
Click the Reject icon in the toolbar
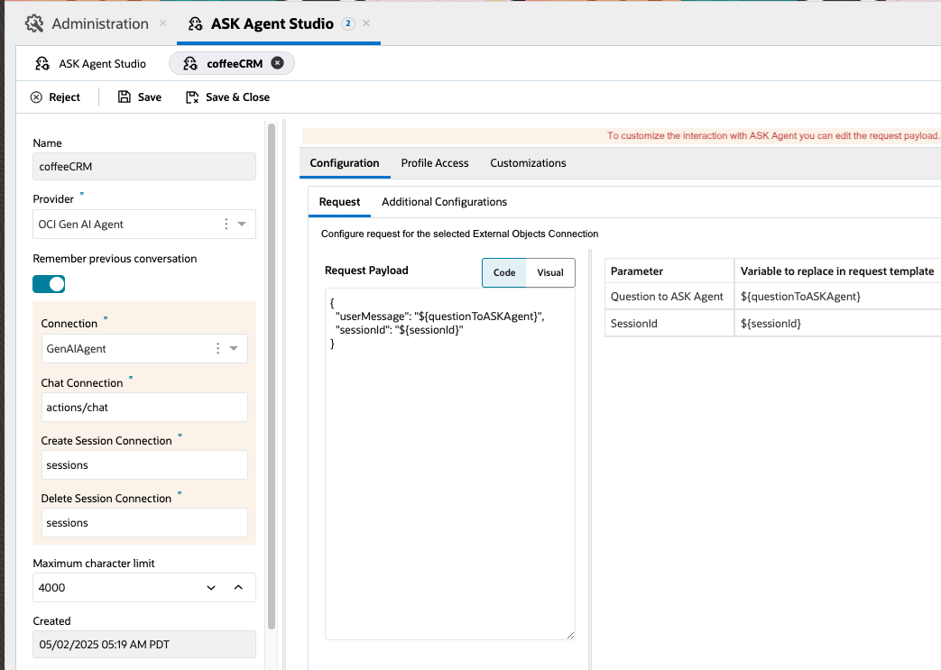click(x=36, y=96)
